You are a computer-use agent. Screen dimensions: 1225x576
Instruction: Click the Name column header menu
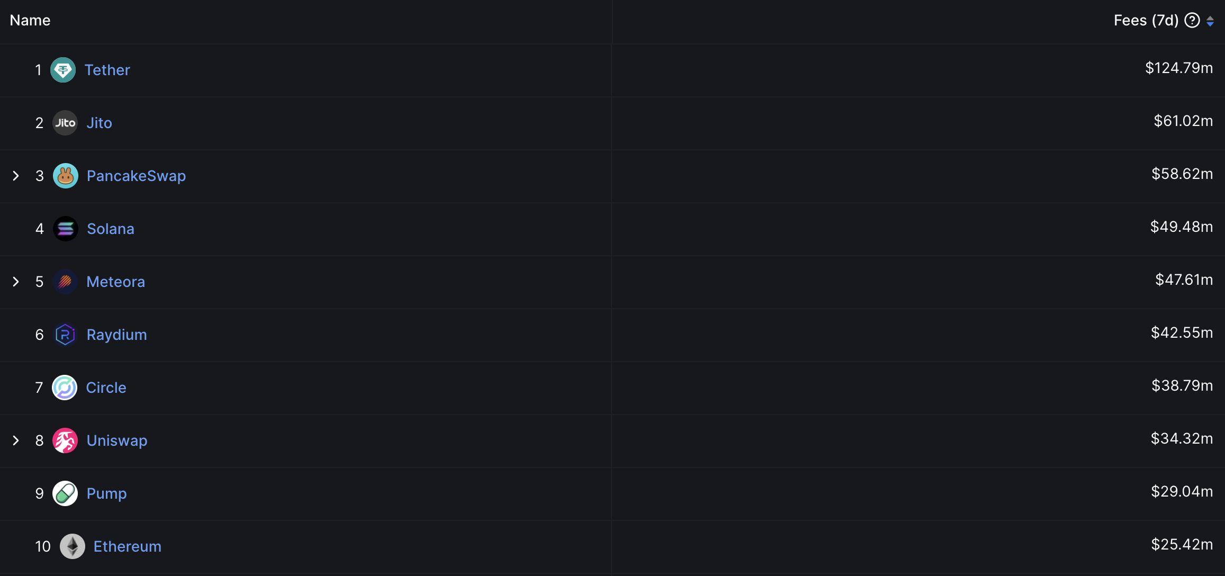coord(29,20)
